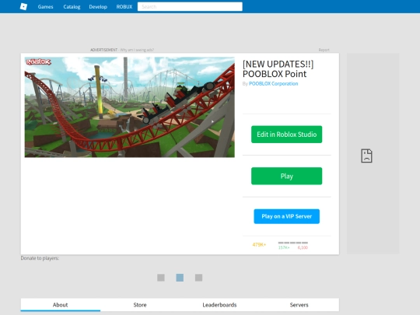The height and width of the screenshot is (315, 420).
Task: Click the blue middle donate square
Action: (180, 278)
